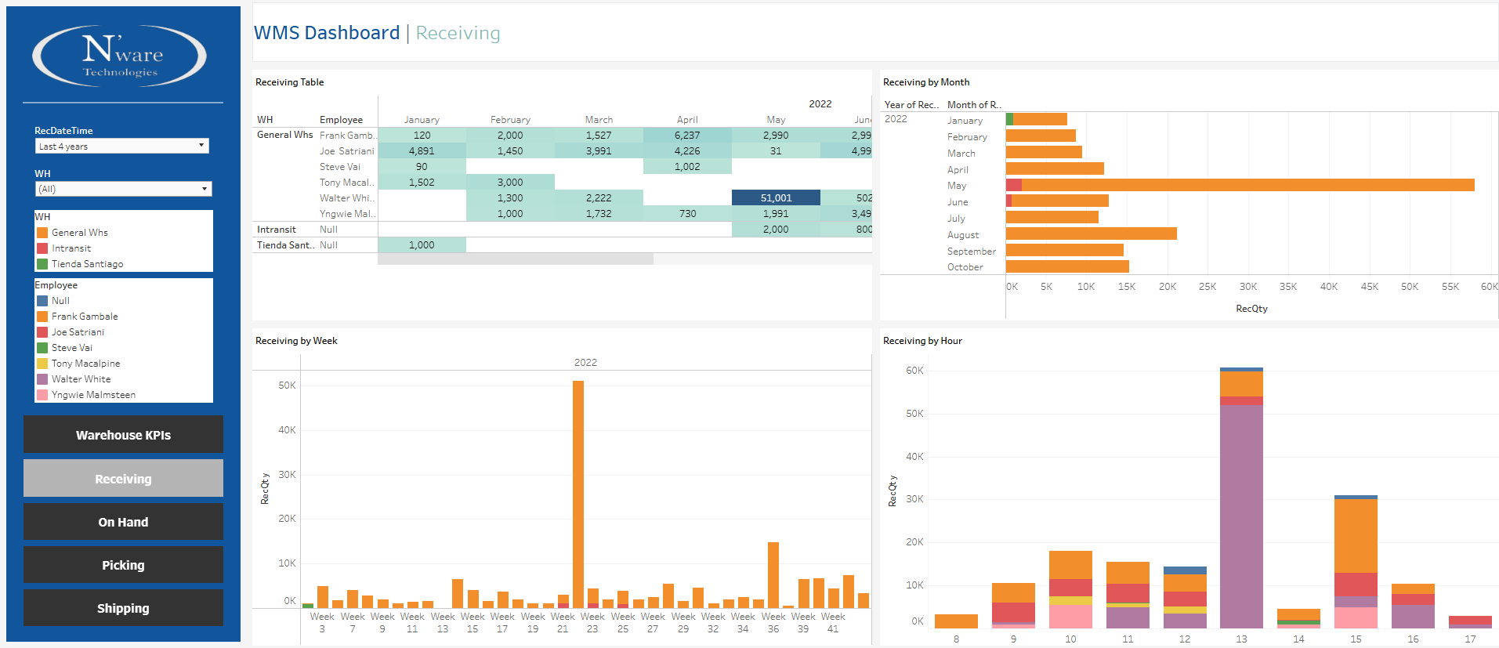Select the General Whs orange legend swatch

coord(43,233)
